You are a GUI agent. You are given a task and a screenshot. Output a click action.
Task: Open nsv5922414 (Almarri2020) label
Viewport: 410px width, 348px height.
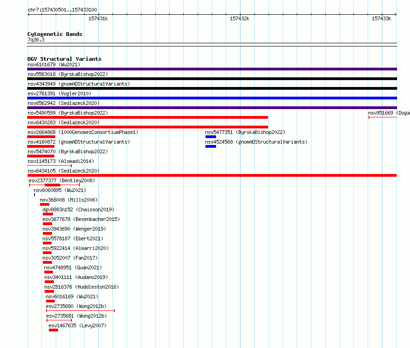point(76,248)
